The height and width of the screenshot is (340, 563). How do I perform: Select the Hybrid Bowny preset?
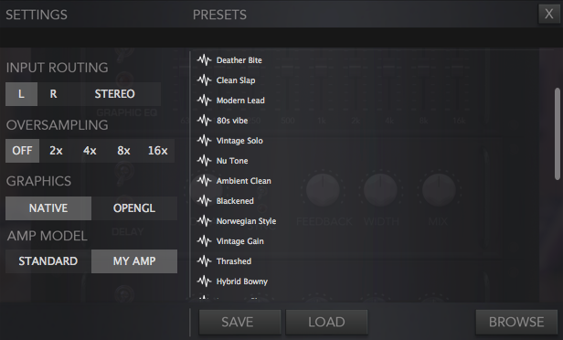(242, 282)
